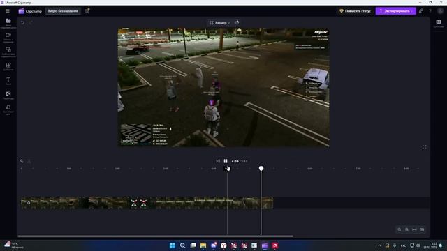Image resolution: width=447 pixels, height=251 pixels.
Task: Redo the last edit
Action: tap(31, 22)
